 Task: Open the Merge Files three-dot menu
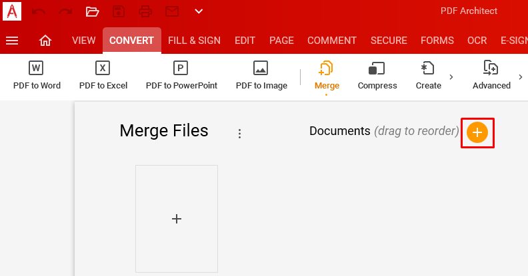coord(239,133)
